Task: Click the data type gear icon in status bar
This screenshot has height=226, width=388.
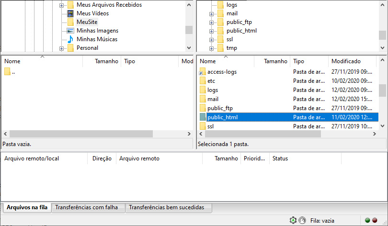Action: (x=293, y=220)
